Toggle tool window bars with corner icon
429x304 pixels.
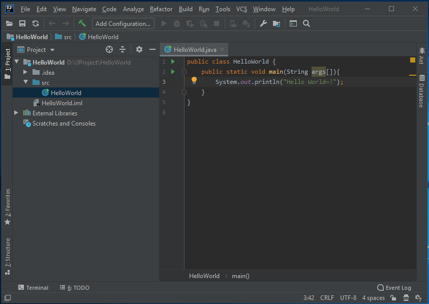[8, 298]
